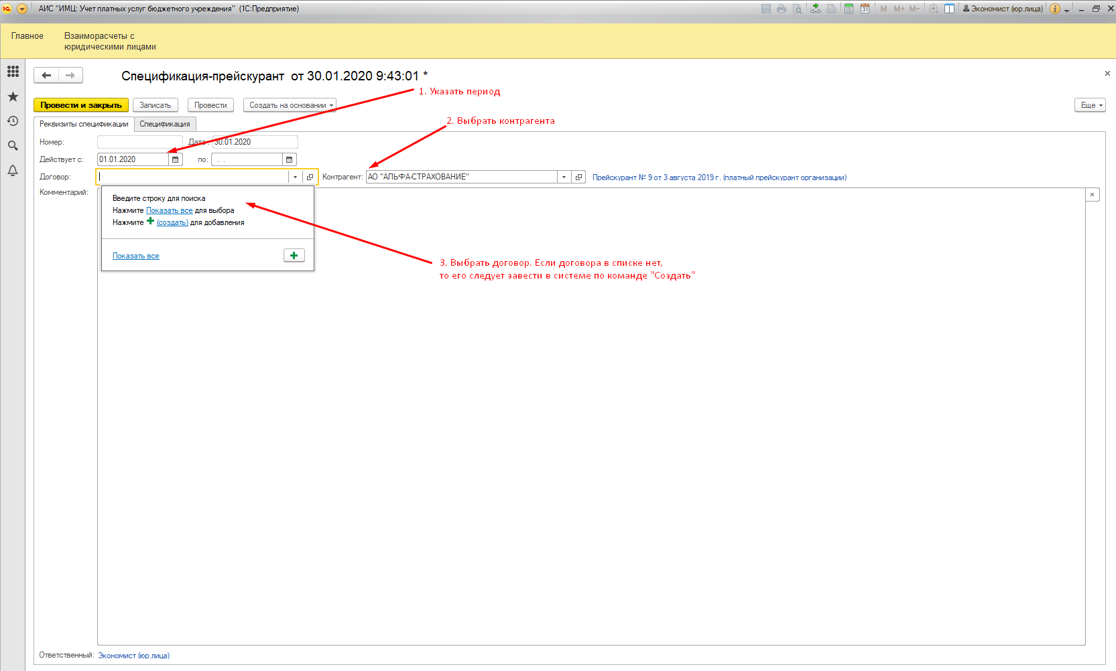Image resolution: width=1116 pixels, height=671 pixels.
Task: Open the calendar icon in title bar
Action: click(865, 9)
